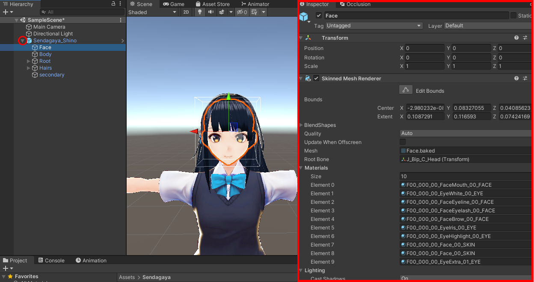Image resolution: width=534 pixels, height=282 pixels.
Task: Switch to the Occlusion tab
Action: [355, 4]
